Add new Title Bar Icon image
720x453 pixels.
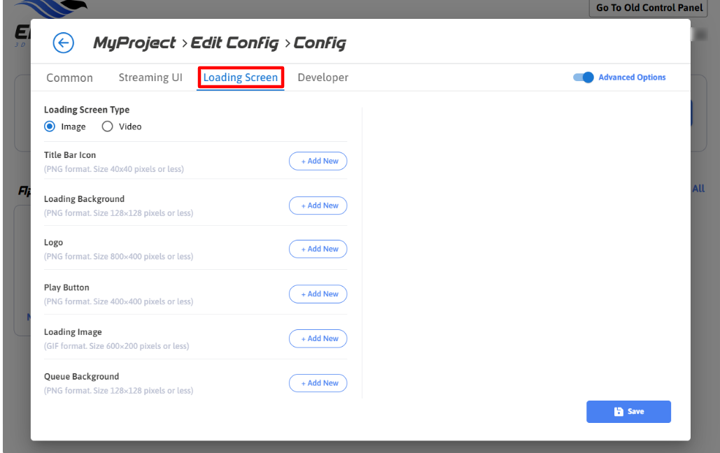pyautogui.click(x=318, y=161)
